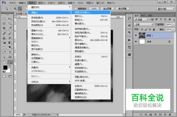Image resolution: width=177 pixels, height=117 pixels.
Task: Expand the 变量(B) submenu
Action: 49,67
